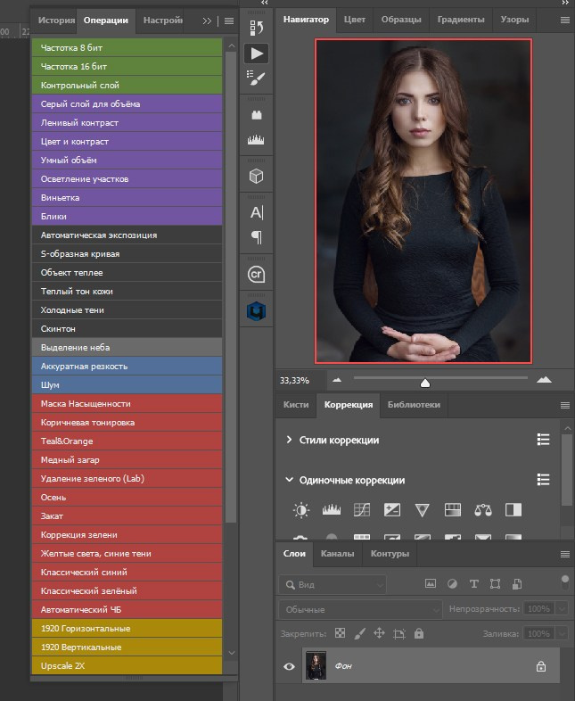Screen dimensions: 575x701
Task: Open the Cr plugin panel icon
Action: [257, 274]
